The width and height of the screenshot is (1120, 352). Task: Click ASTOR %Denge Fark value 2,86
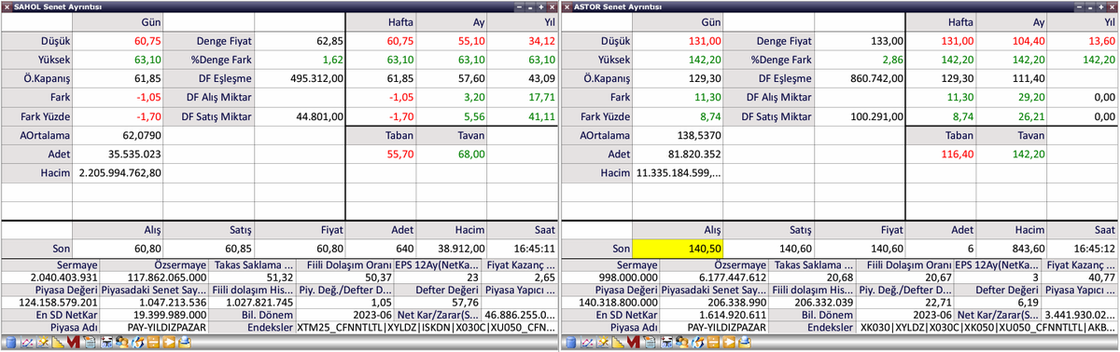pyautogui.click(x=893, y=60)
